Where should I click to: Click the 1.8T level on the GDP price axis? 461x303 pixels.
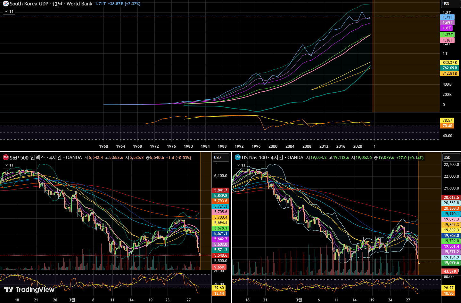(x=447, y=13)
